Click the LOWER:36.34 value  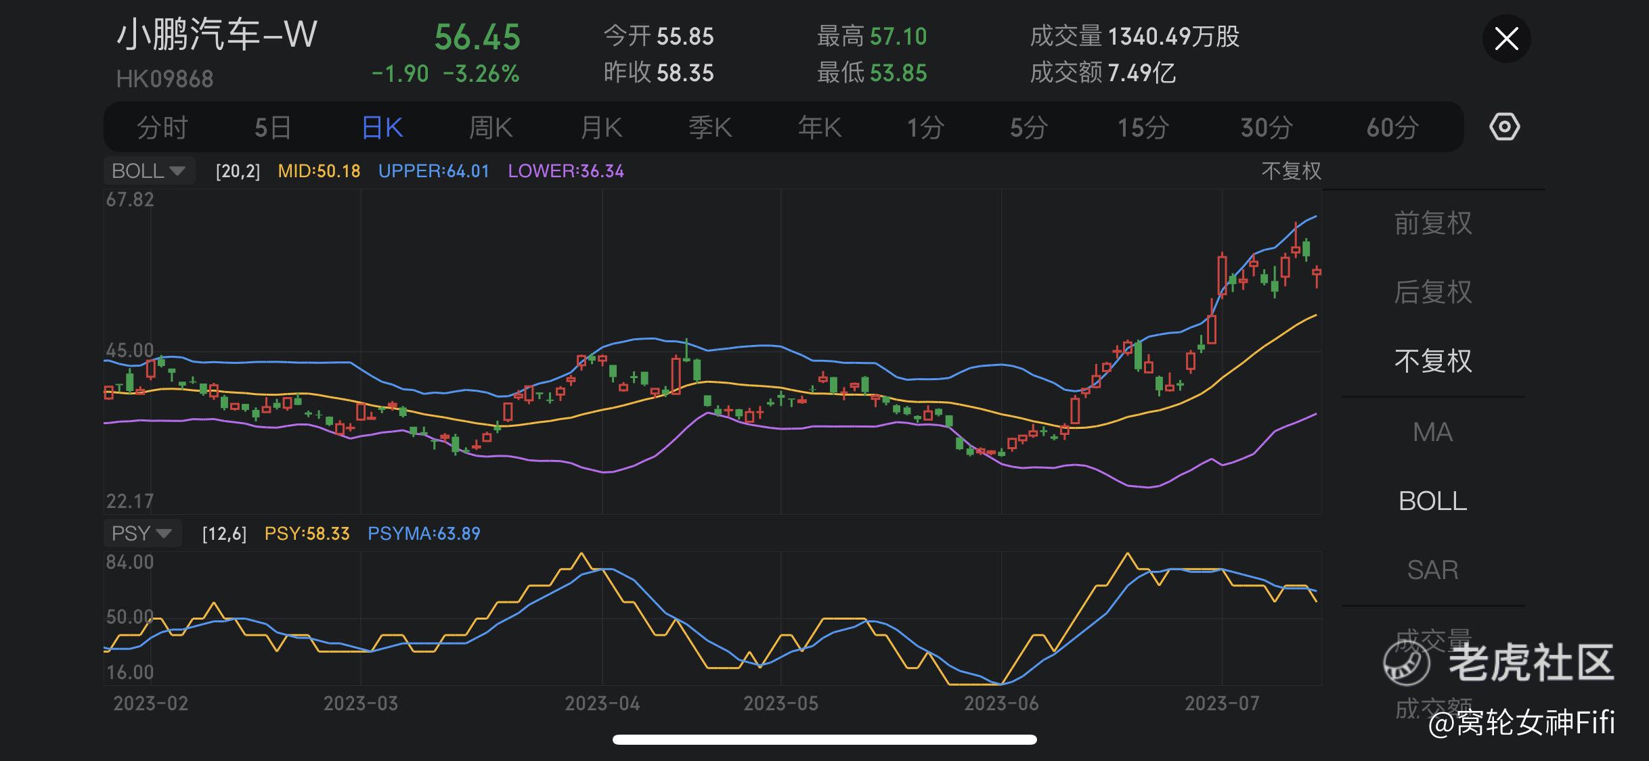566,171
